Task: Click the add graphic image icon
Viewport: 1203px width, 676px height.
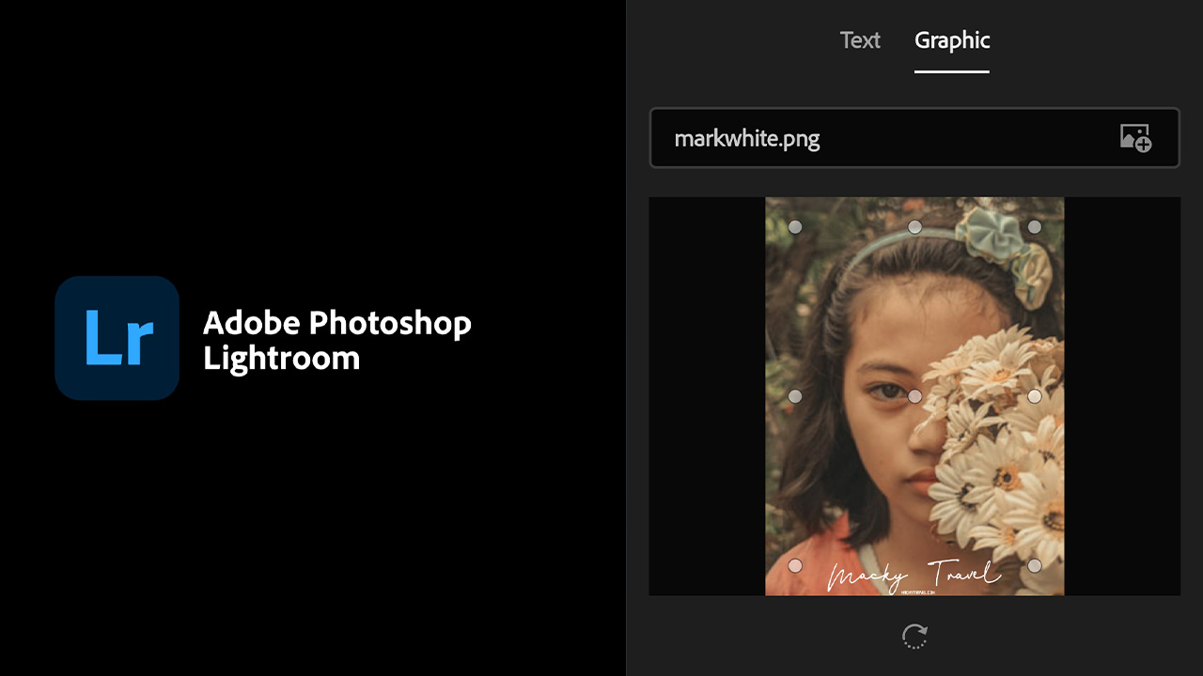Action: [1135, 138]
